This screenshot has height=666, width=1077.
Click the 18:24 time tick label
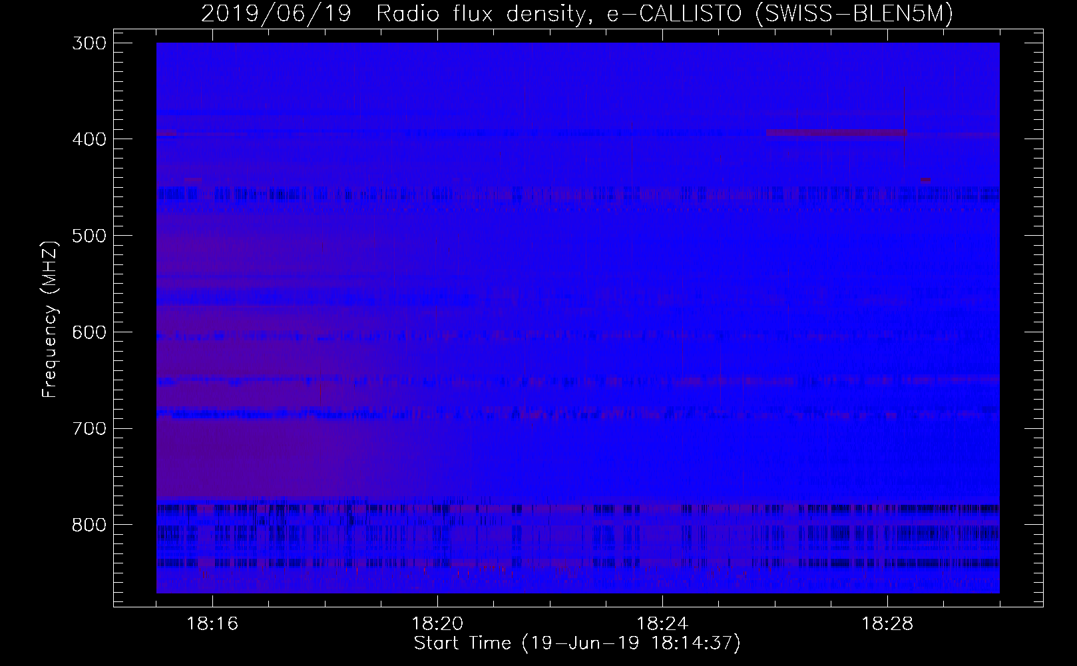click(x=662, y=624)
